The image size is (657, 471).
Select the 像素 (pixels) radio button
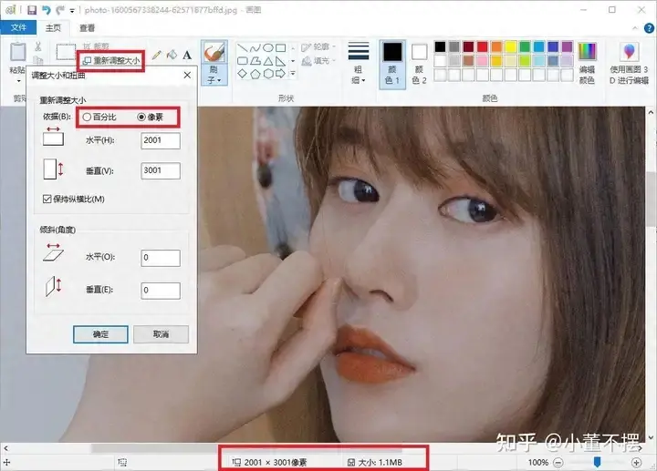click(x=141, y=117)
